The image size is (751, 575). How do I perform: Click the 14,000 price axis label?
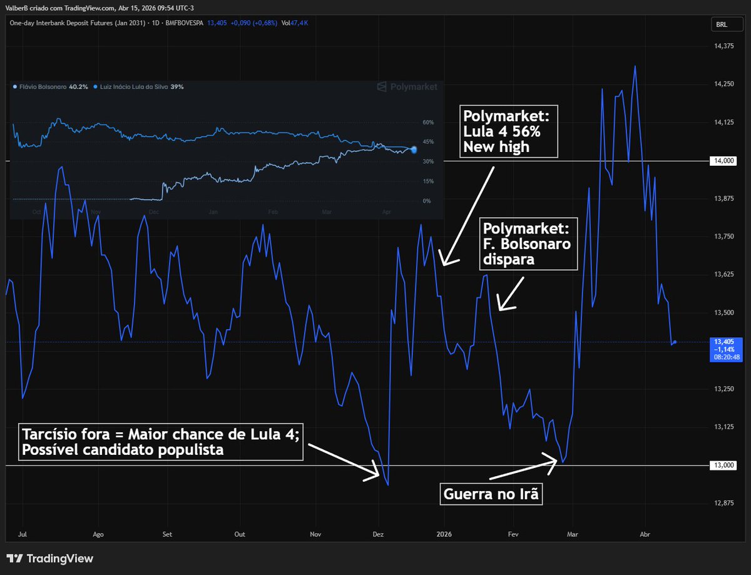point(723,161)
